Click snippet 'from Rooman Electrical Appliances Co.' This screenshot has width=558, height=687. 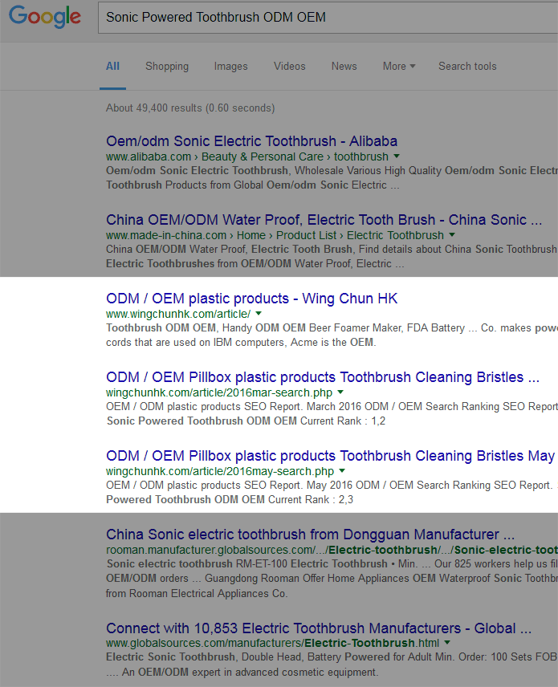[197, 593]
